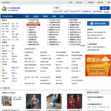
Task: Open the 企业库 navigation tab
Action: [x=36, y=16]
